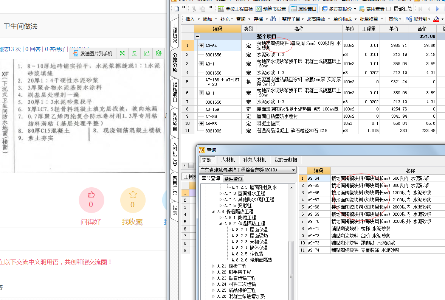Switch to 措施项目 vertical tab
Image resolution: width=445 pixels, height=300 pixels.
pos(175,92)
